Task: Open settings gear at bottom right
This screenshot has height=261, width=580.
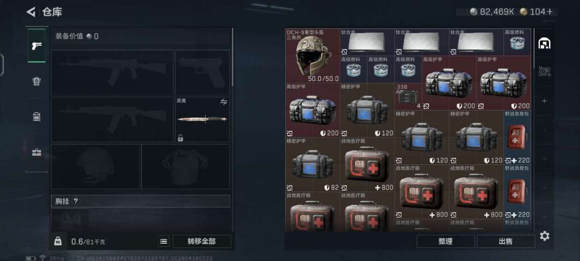Action: (545, 236)
